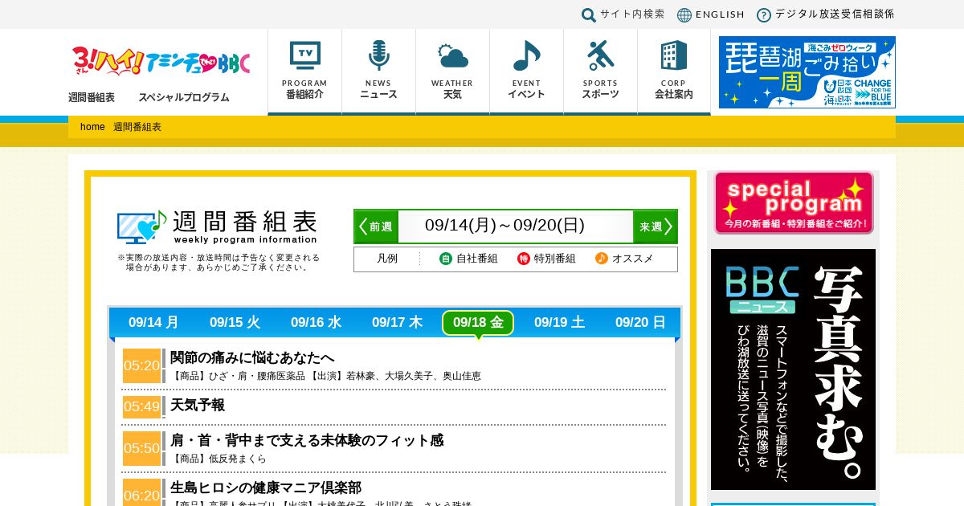Open the スペシャルプログラム link

pyautogui.click(x=184, y=97)
